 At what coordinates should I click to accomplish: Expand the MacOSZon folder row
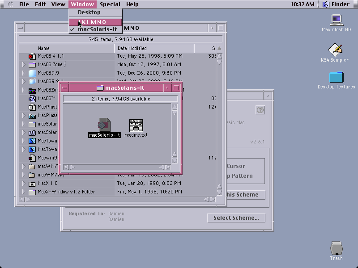(x=24, y=90)
